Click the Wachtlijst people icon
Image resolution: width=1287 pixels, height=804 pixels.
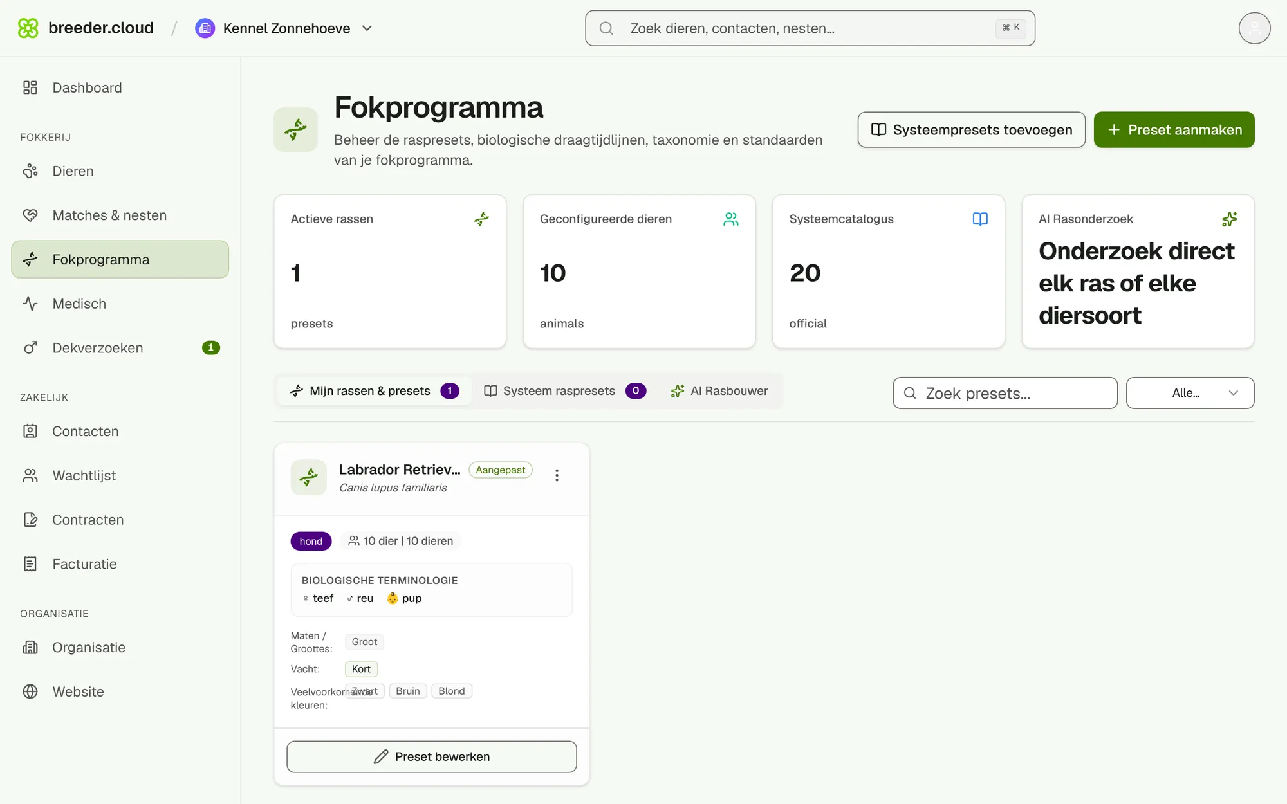[30, 476]
